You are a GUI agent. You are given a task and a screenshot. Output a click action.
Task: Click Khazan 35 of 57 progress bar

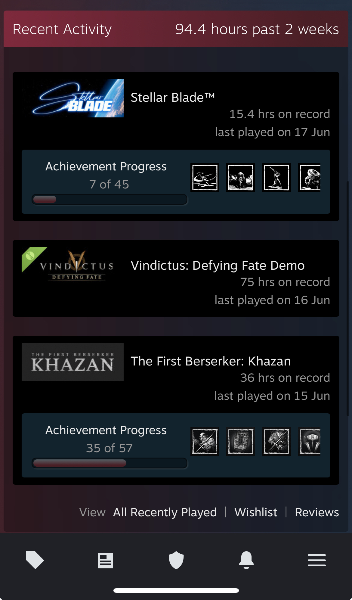pos(110,463)
